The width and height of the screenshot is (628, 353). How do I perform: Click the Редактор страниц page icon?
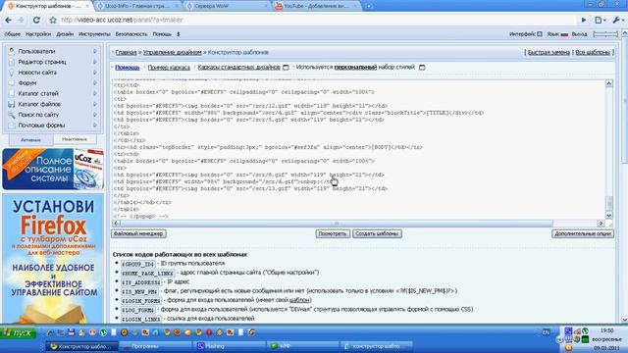[11, 62]
